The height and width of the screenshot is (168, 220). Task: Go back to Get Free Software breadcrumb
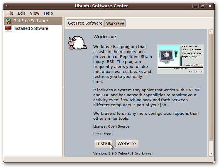[85, 23]
